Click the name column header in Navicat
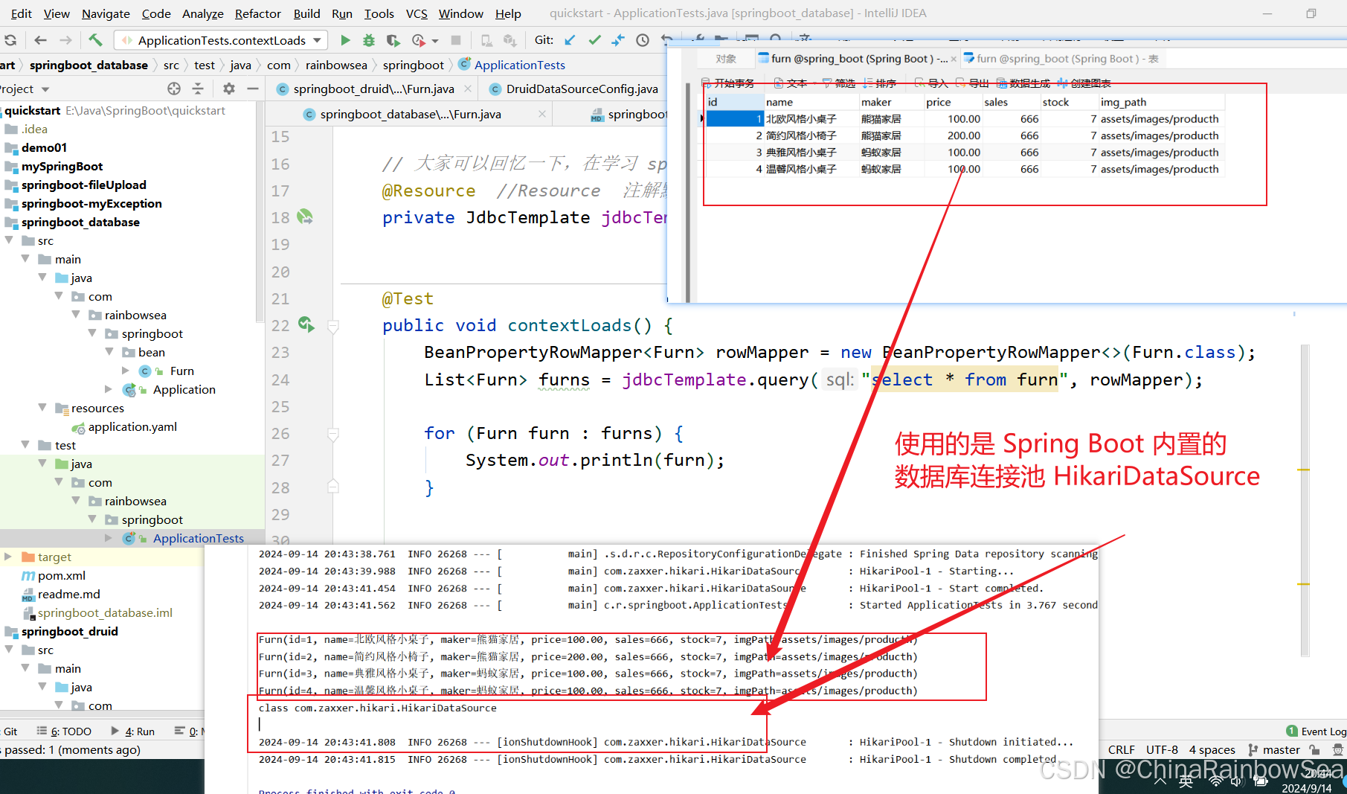1347x794 pixels. 811,102
